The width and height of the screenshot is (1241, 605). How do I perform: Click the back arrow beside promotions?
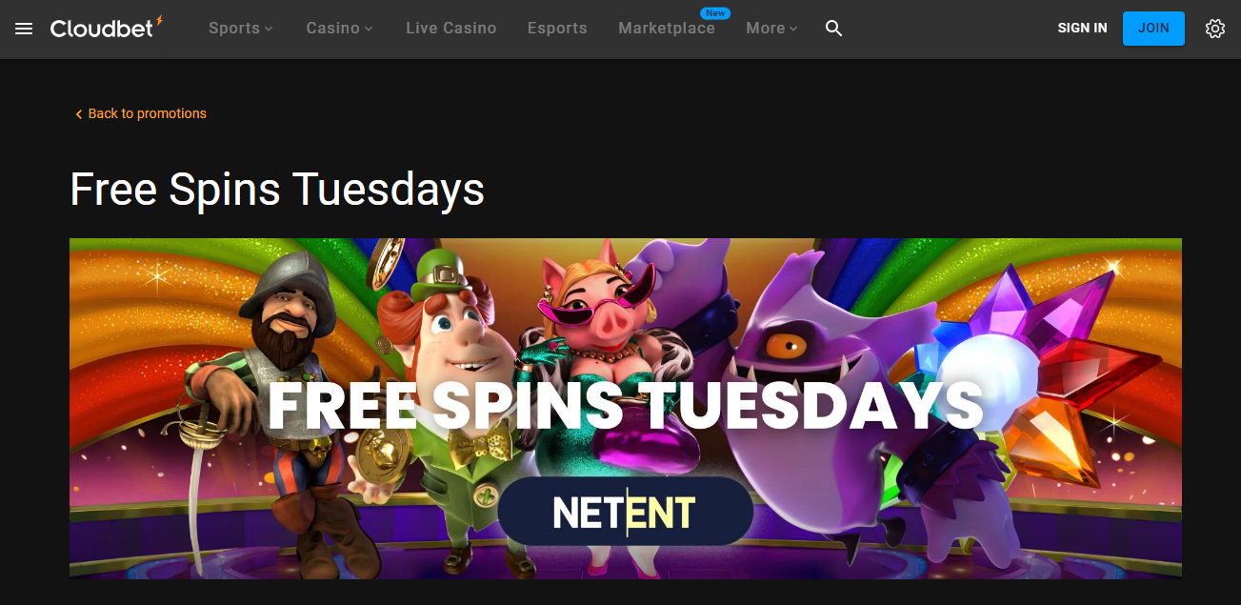point(78,114)
